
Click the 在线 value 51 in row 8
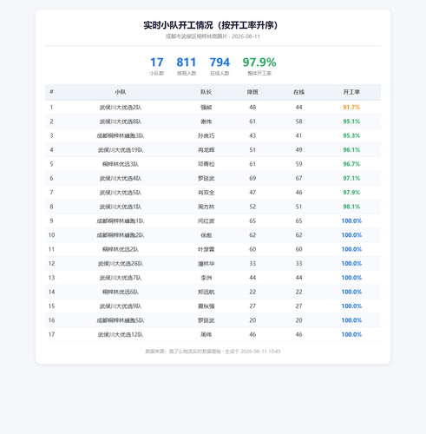[298, 207]
